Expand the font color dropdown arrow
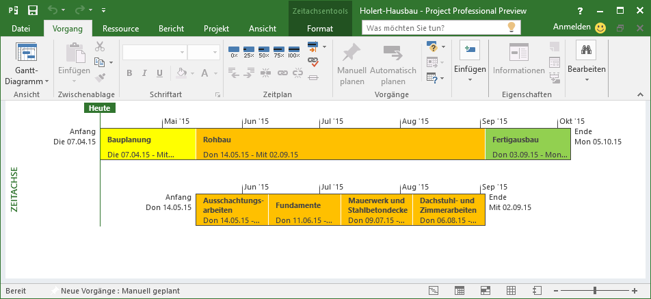 coord(216,73)
